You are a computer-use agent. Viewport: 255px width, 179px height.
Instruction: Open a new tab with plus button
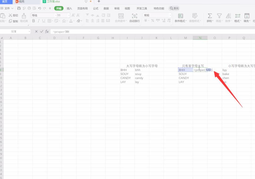[99, 2]
